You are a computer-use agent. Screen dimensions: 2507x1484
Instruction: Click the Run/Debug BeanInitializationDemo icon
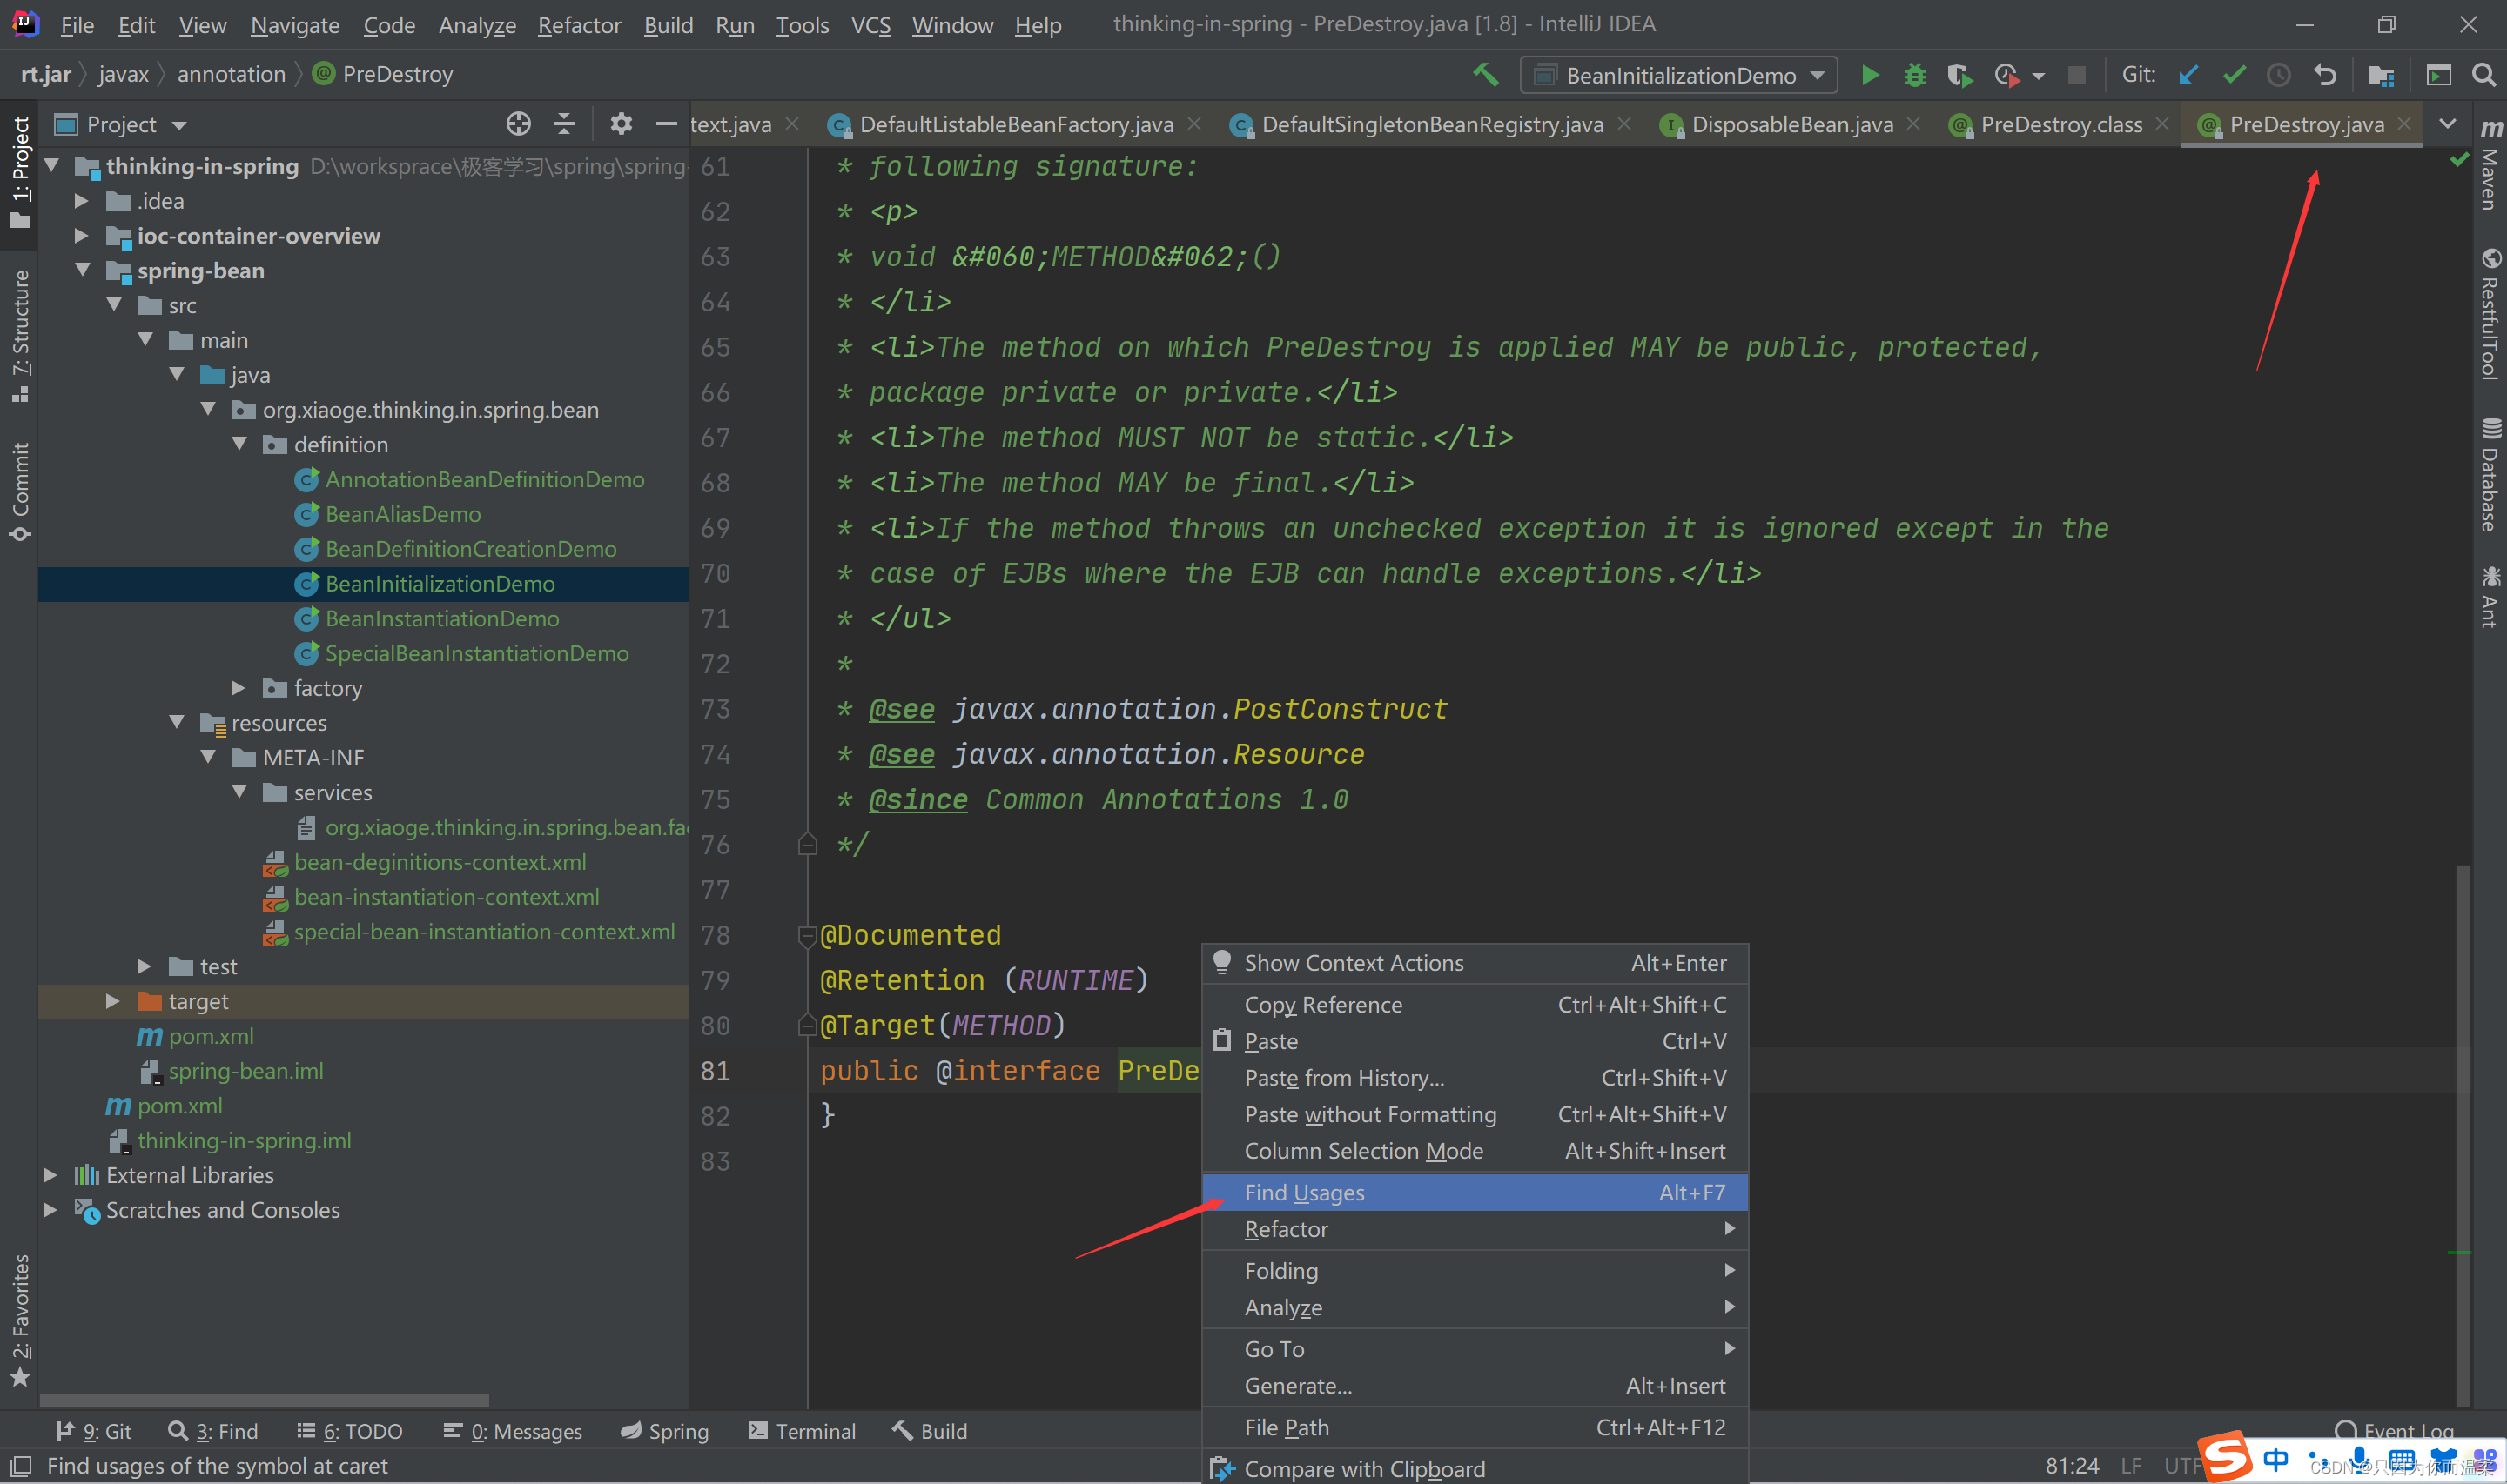[x=1869, y=74]
